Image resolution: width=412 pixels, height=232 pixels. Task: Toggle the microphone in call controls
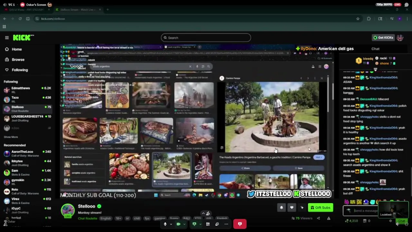point(165,224)
